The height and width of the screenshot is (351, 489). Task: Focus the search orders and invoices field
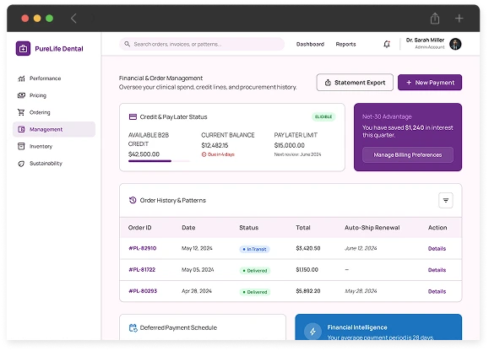point(202,44)
